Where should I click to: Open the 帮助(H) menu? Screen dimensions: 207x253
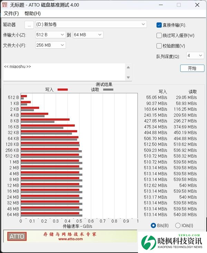click(32, 13)
